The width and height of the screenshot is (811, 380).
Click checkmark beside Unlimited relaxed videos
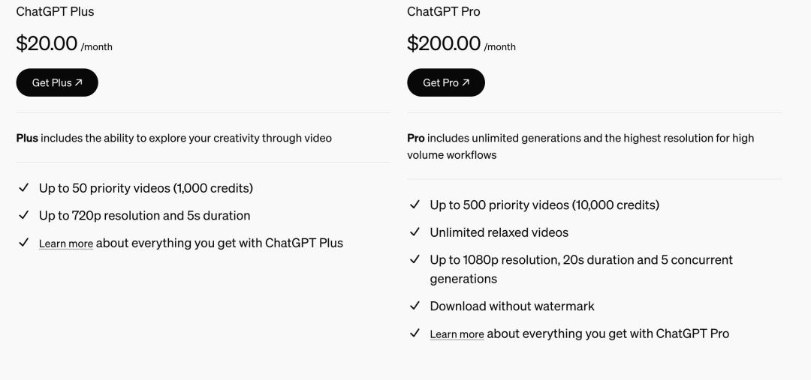415,232
